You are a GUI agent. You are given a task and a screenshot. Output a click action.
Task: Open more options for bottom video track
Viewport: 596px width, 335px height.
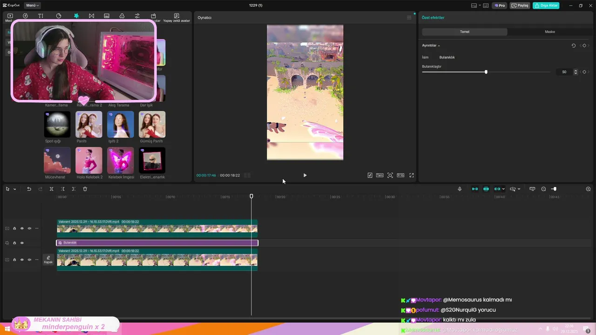coord(37,260)
